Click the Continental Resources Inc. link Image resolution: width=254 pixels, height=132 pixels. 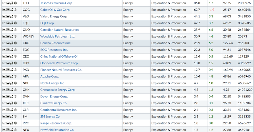(x=58, y=110)
